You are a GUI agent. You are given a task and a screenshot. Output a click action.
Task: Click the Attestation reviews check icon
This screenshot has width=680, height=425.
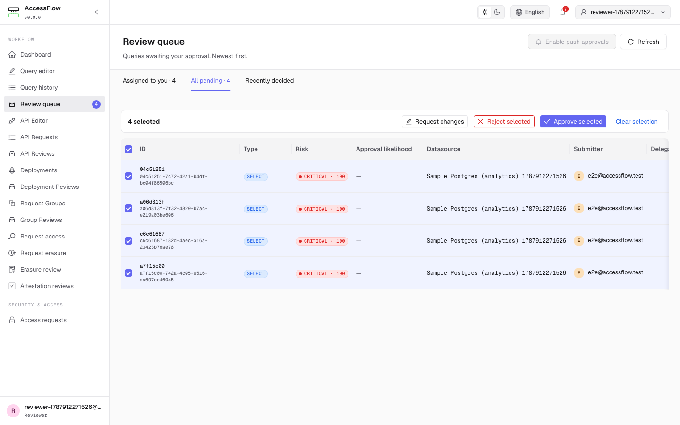coord(12,286)
